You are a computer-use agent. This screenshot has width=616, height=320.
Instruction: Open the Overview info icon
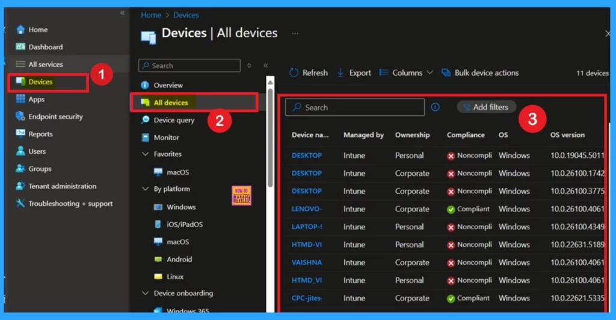(145, 85)
